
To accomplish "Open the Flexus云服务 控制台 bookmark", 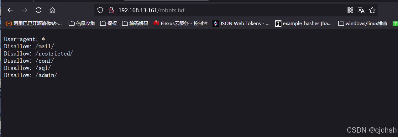I will (181, 23).
